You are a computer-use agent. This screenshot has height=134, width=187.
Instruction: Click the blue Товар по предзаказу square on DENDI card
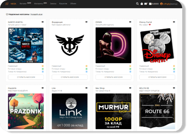(130, 72)
